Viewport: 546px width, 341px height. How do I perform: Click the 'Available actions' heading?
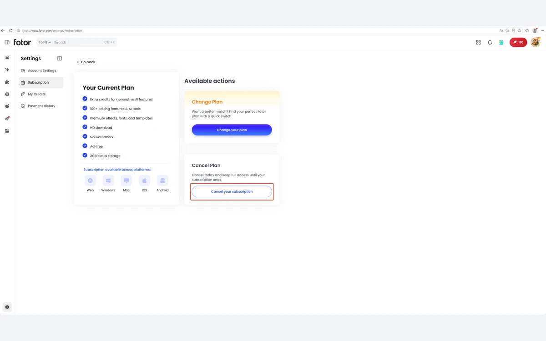[210, 81]
